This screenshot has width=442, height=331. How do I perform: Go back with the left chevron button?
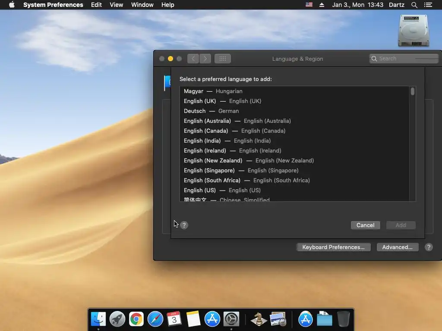click(x=193, y=59)
